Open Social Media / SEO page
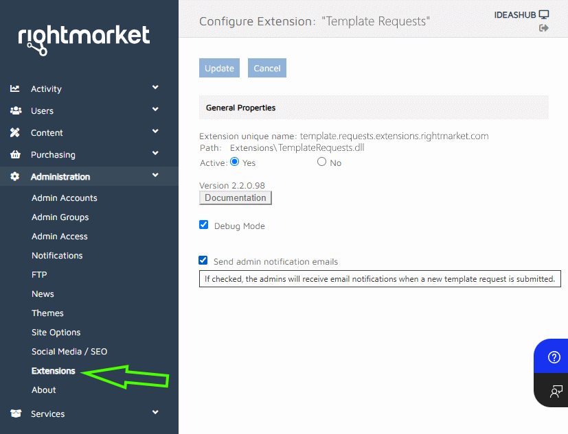The height and width of the screenshot is (434, 568). point(69,352)
